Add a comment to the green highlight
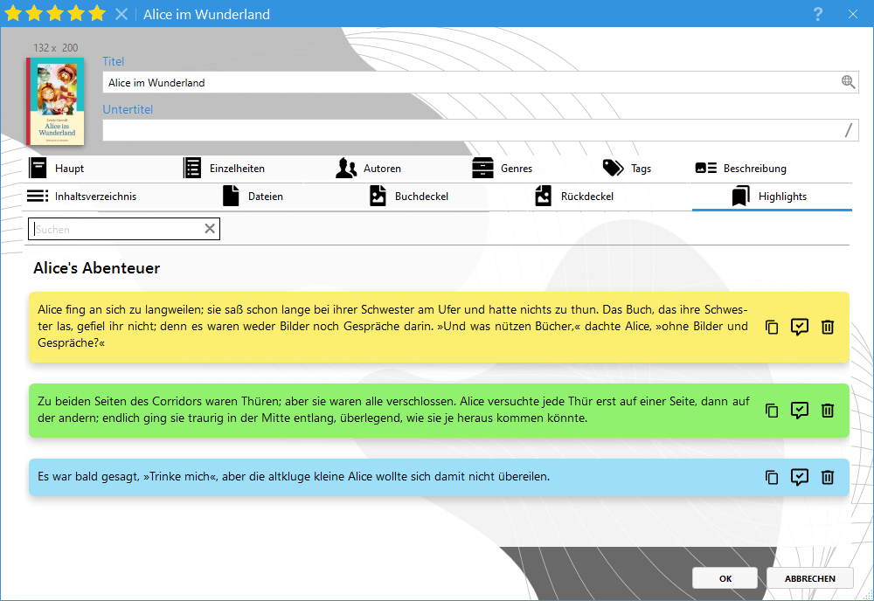The height and width of the screenshot is (601, 874). pyautogui.click(x=799, y=411)
